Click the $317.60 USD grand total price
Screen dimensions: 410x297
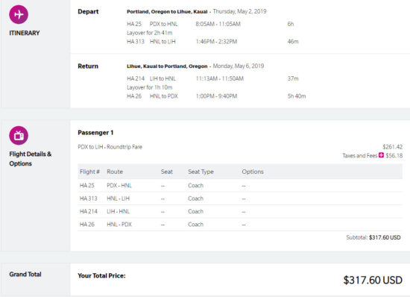pyautogui.click(x=373, y=281)
